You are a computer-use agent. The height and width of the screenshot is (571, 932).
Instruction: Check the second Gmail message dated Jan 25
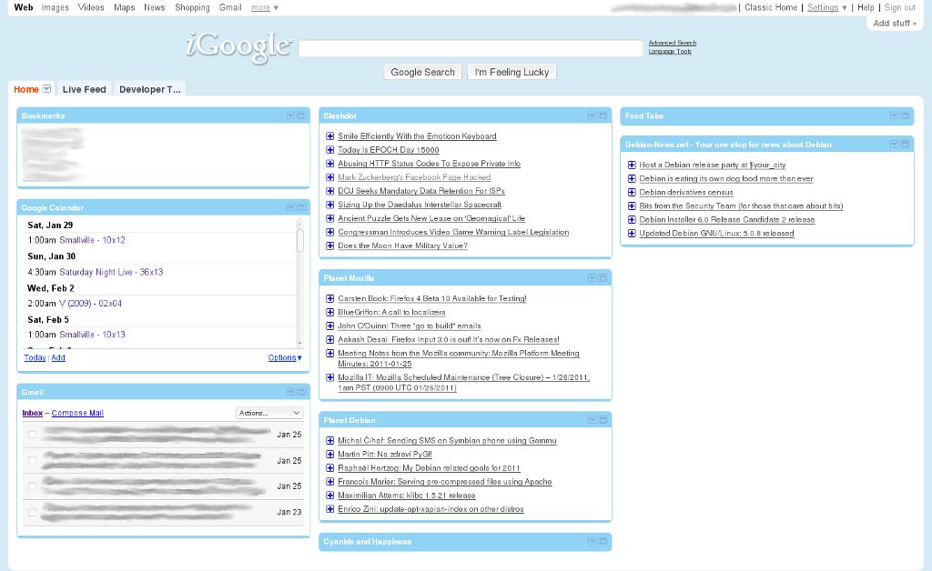[32, 460]
